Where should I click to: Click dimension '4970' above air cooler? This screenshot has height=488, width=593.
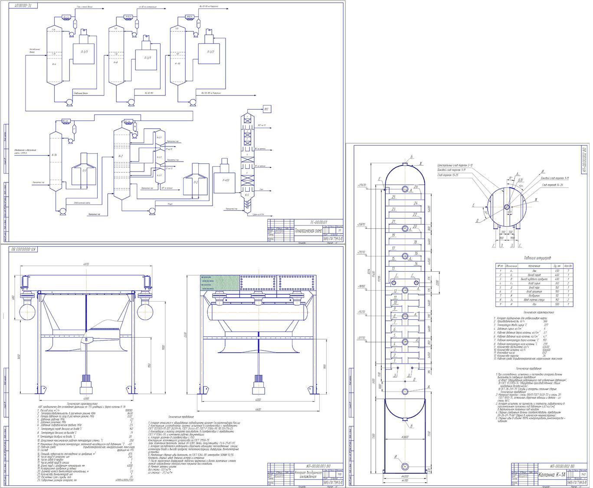click(x=85, y=264)
